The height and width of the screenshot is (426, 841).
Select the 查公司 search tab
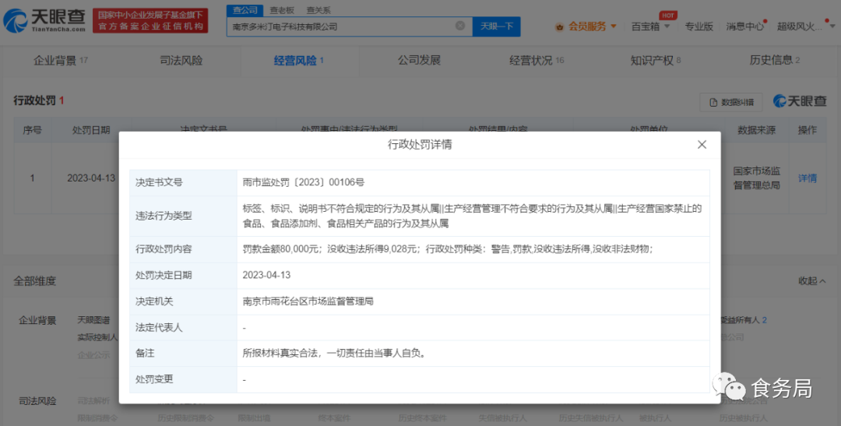point(245,10)
